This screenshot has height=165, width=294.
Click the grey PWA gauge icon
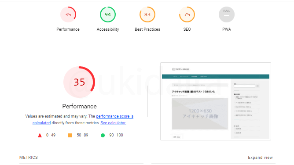[x=227, y=14]
